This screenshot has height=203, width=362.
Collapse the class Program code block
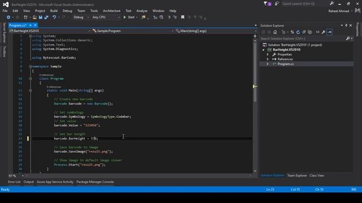(30, 79)
